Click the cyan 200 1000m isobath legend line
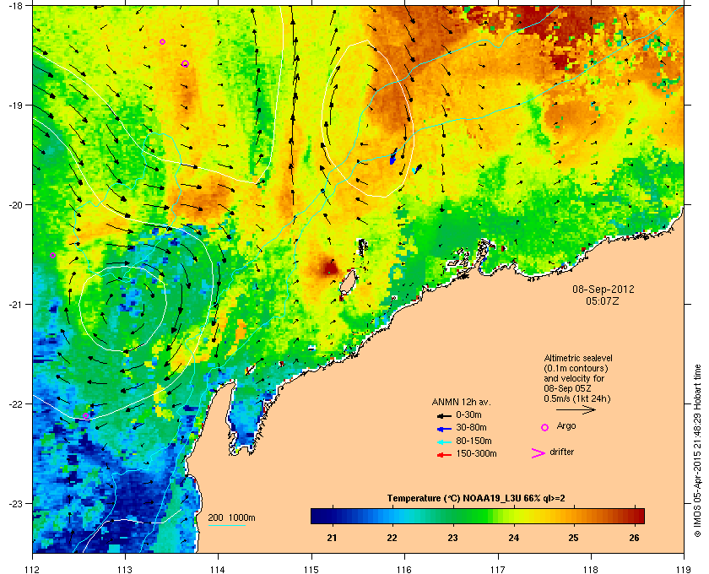 point(226,525)
